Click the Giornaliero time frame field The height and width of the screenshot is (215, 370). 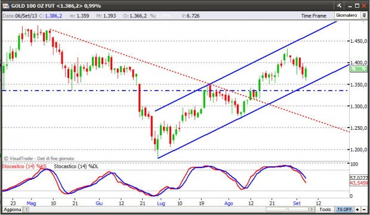(x=347, y=15)
